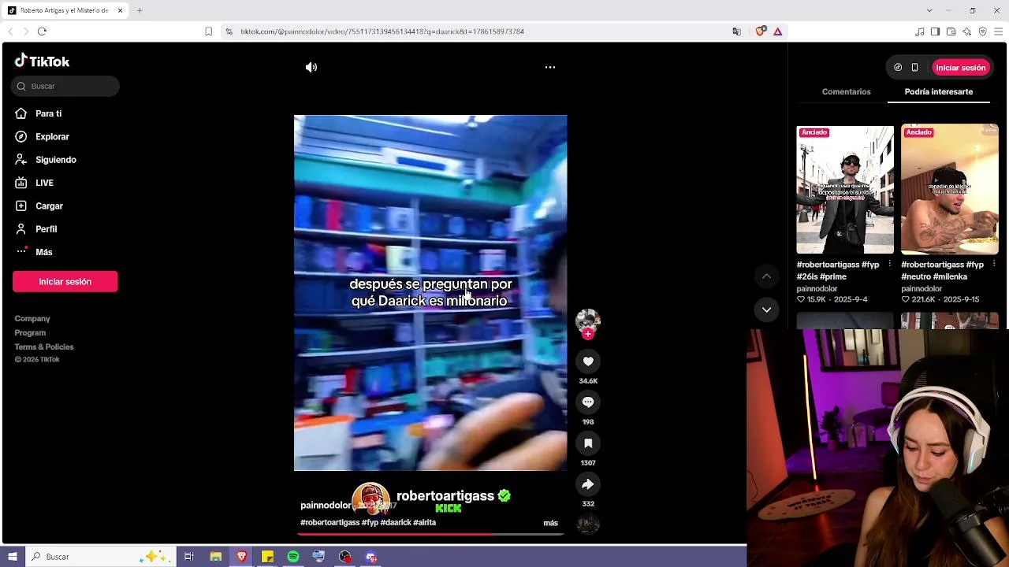
Task: Focus the TikTok Buscar search field
Action: pyautogui.click(x=66, y=86)
